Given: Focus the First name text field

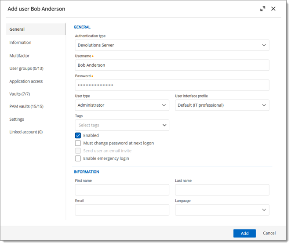Looking at the screenshot, I should point(122,190).
